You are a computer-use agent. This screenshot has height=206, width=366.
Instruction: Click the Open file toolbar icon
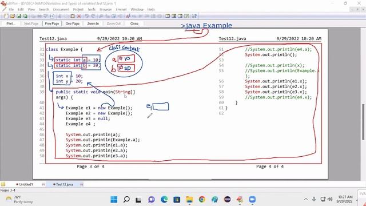[x=13, y=16]
